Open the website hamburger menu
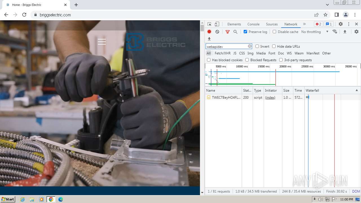 102,42
